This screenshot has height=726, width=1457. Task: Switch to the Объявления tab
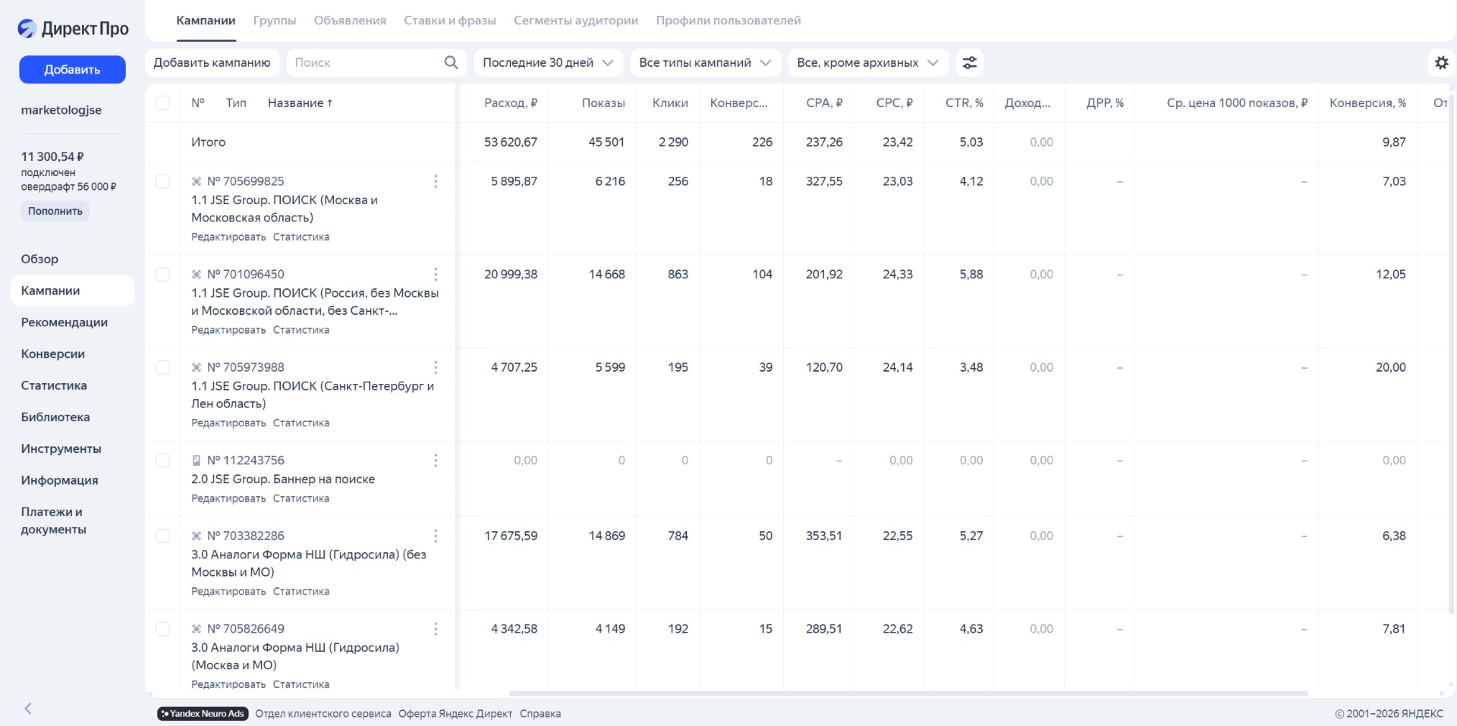350,20
